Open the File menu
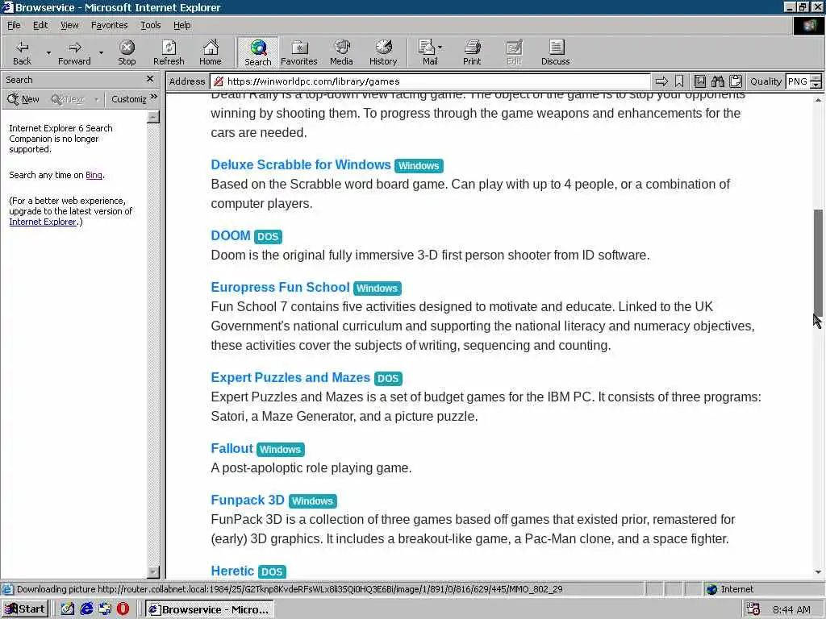The image size is (826, 619). click(x=14, y=25)
